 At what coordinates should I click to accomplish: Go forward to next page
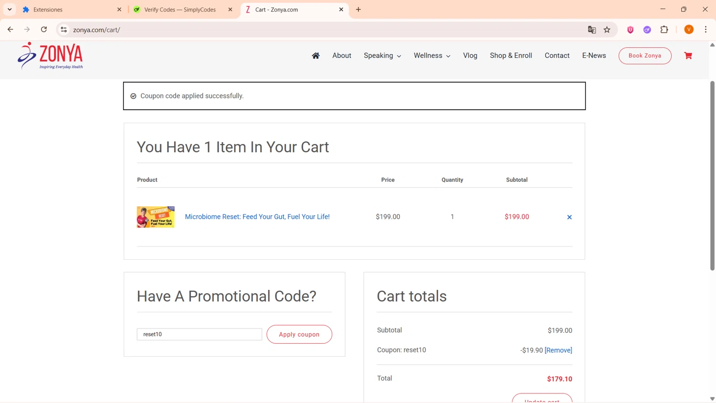(27, 30)
